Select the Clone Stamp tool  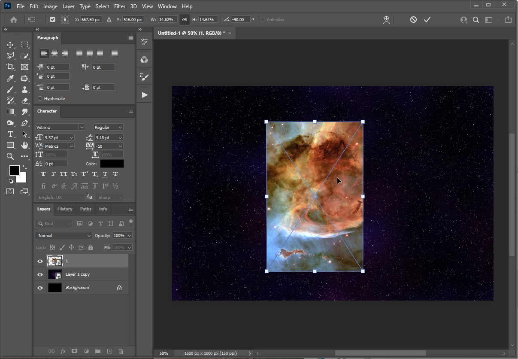click(24, 89)
